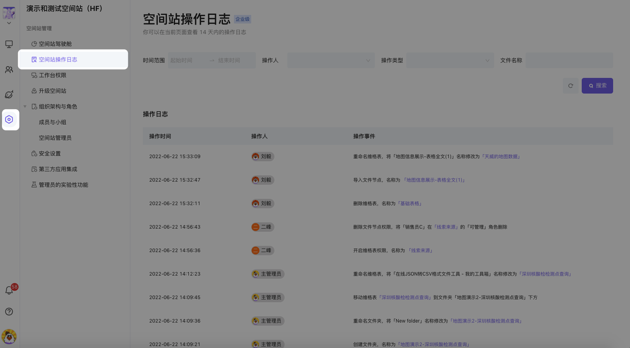The width and height of the screenshot is (630, 348).
Task: Click the rocket template center icon
Action: point(9,94)
